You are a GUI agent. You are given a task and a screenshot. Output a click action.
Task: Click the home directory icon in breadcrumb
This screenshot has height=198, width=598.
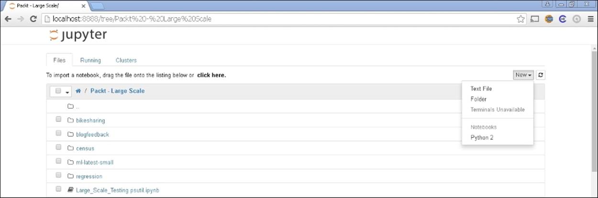pyautogui.click(x=78, y=91)
